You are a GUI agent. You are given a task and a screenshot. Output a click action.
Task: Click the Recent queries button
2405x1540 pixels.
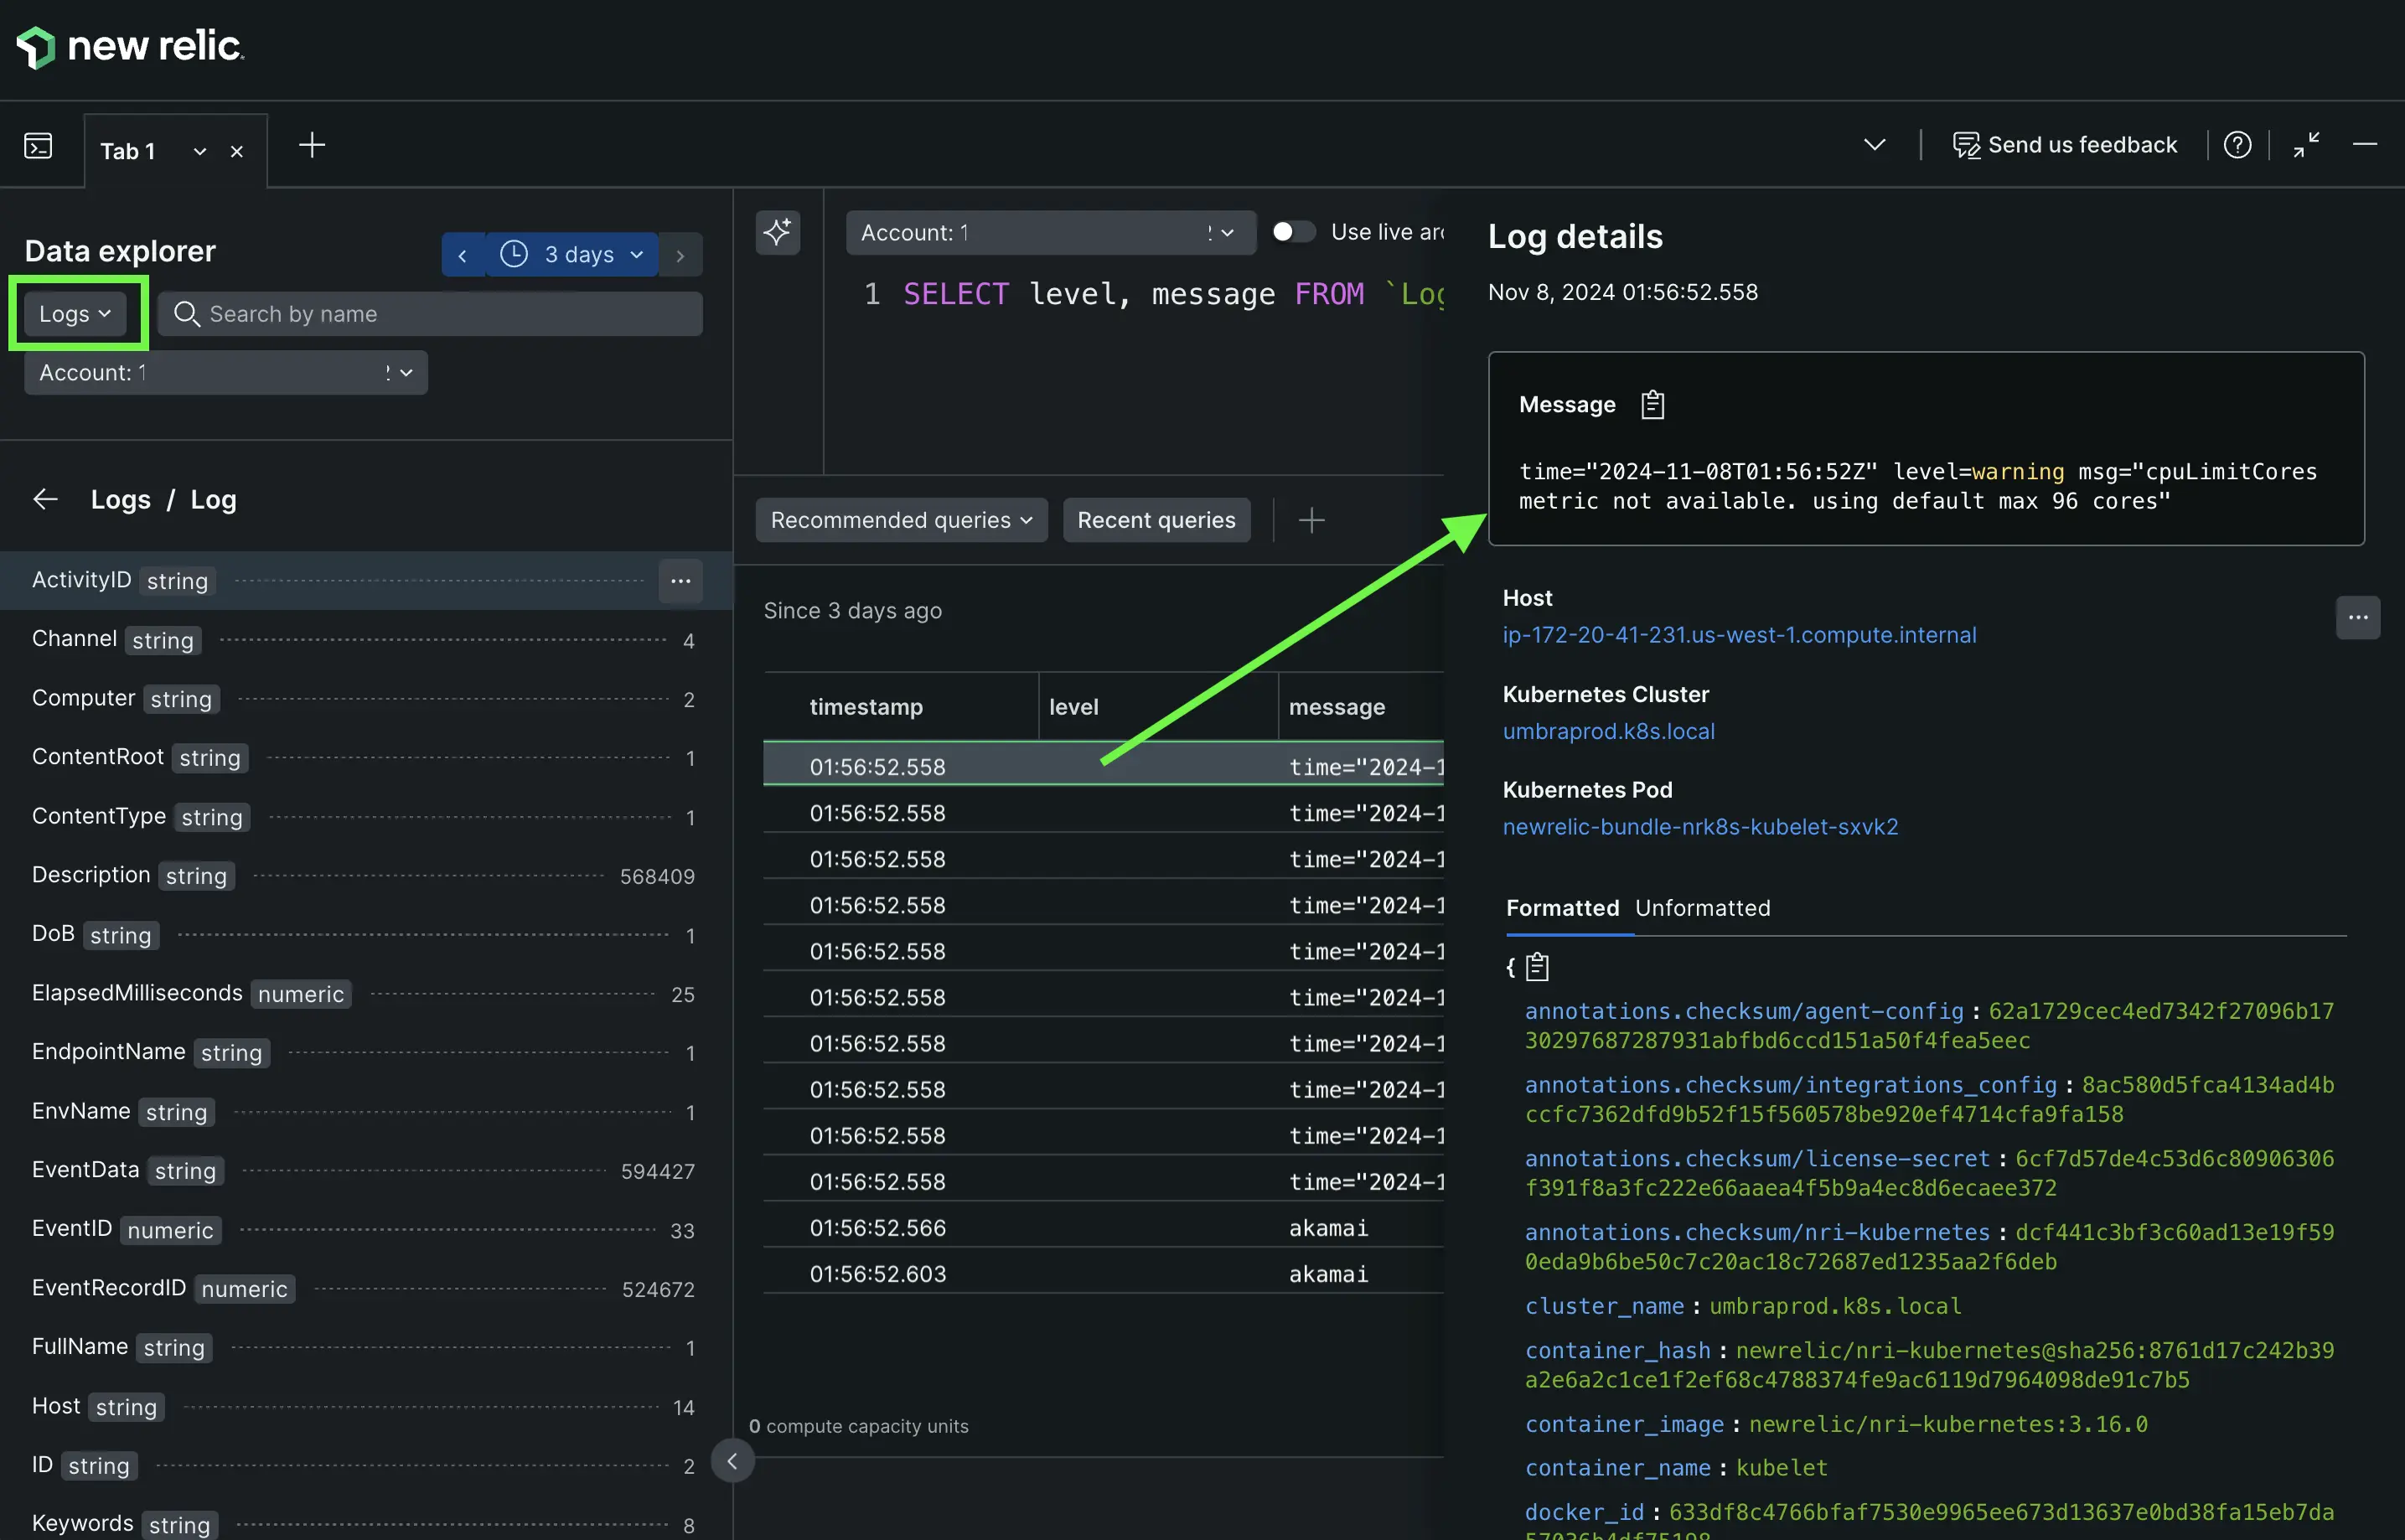click(1156, 520)
